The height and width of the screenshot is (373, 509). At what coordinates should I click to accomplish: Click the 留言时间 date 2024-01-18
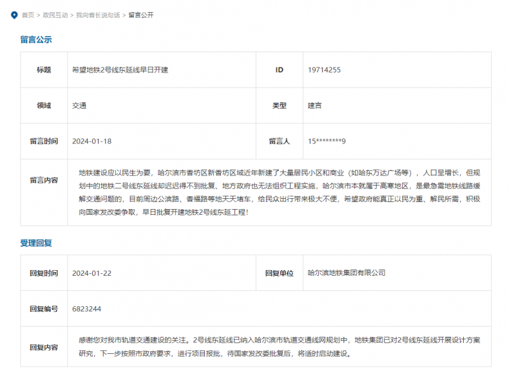click(x=92, y=141)
